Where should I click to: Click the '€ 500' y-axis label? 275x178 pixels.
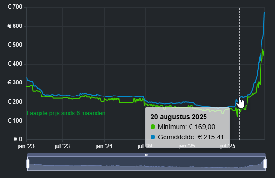coord(15,45)
